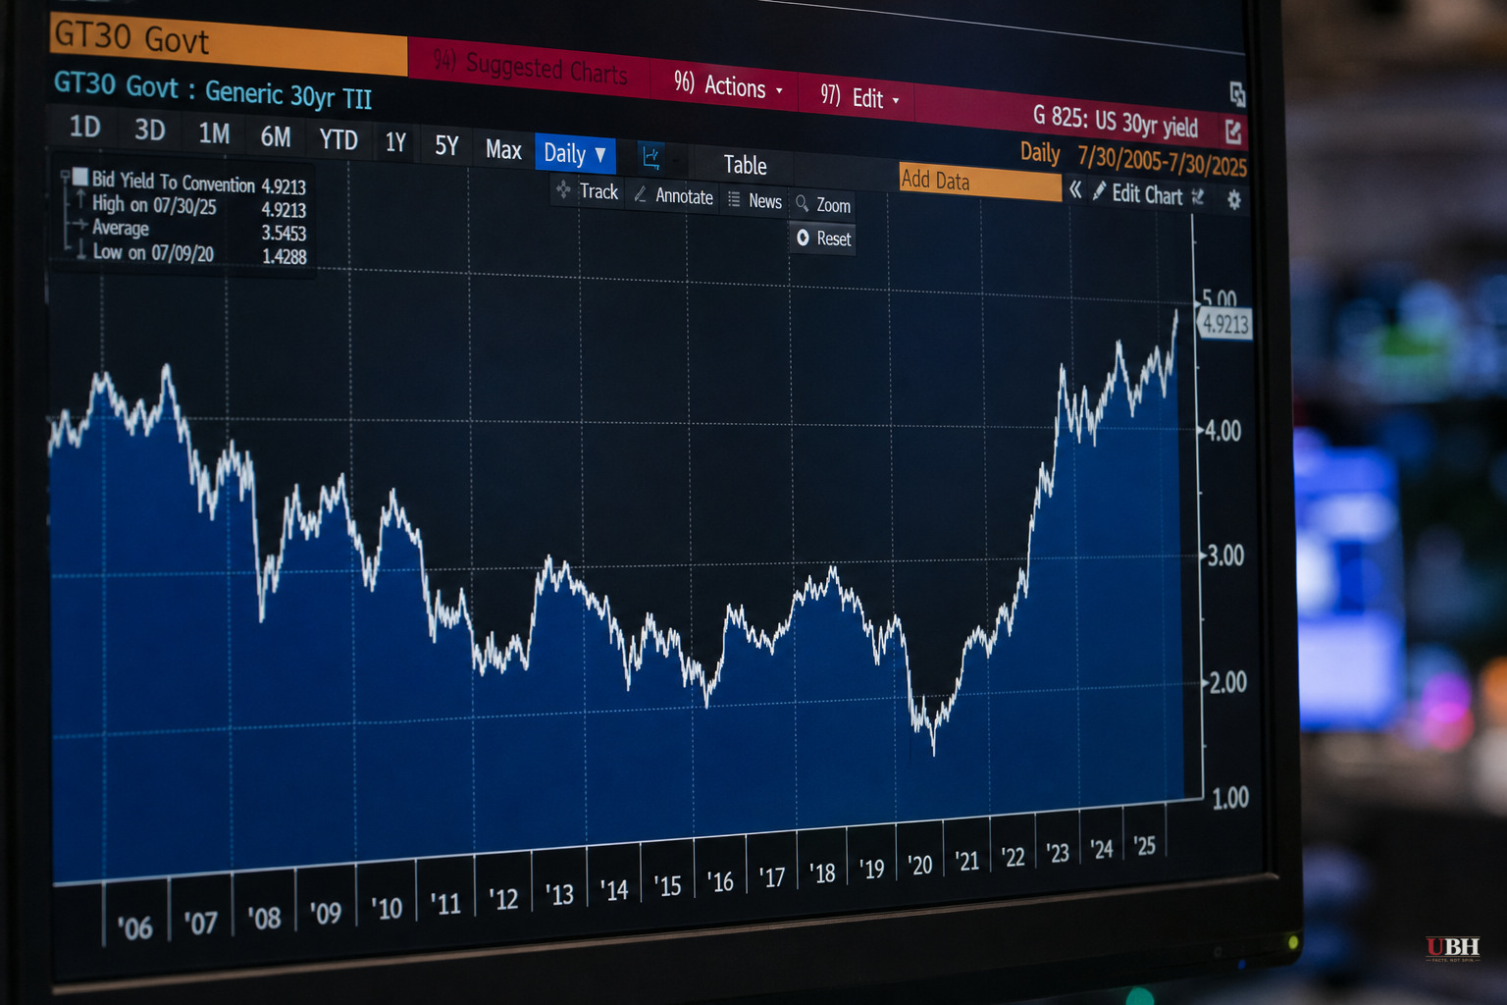The height and width of the screenshot is (1005, 1507).
Task: Click the GT30 Govt security field
Action: coord(228,44)
